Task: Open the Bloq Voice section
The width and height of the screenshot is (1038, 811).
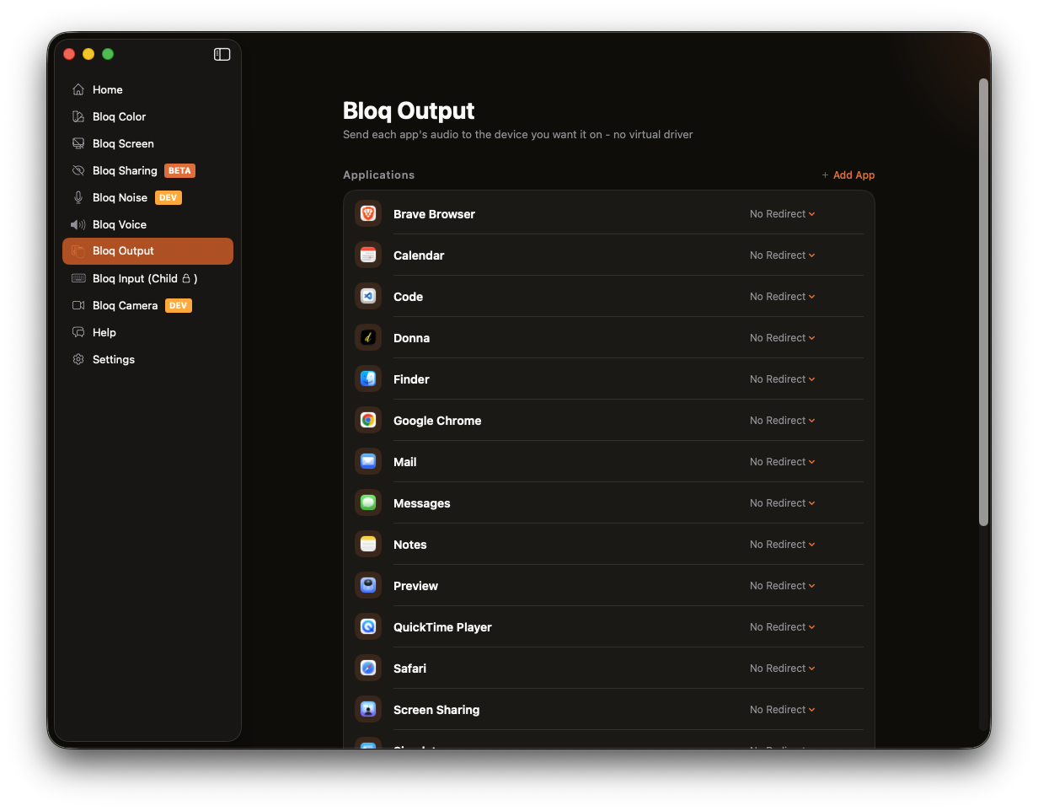Action: 147,224
